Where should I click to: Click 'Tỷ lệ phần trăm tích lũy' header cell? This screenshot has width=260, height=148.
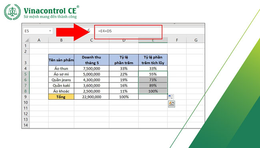153,60
